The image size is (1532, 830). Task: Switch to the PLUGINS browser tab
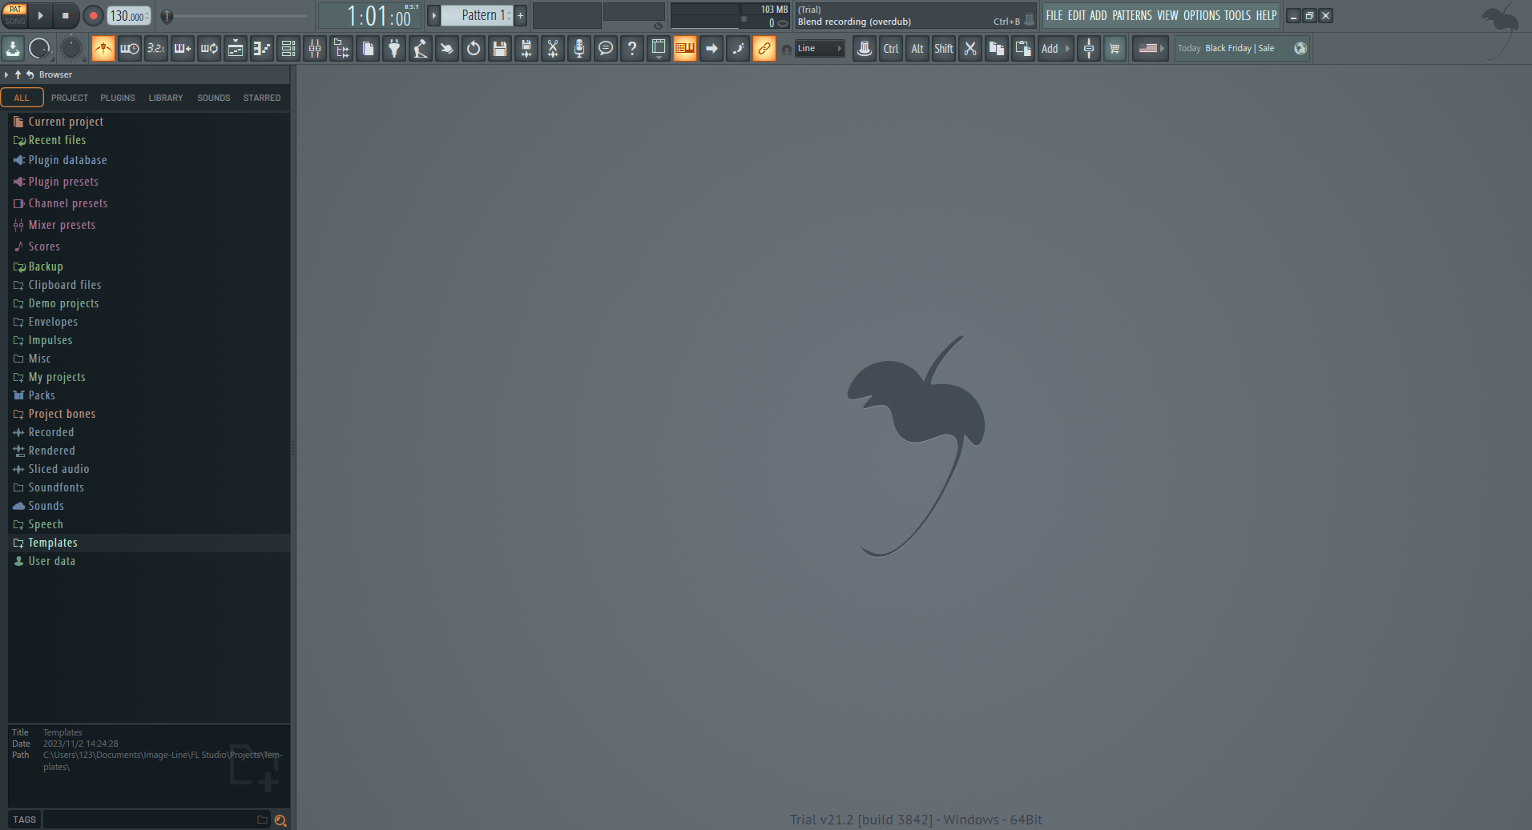(x=117, y=98)
